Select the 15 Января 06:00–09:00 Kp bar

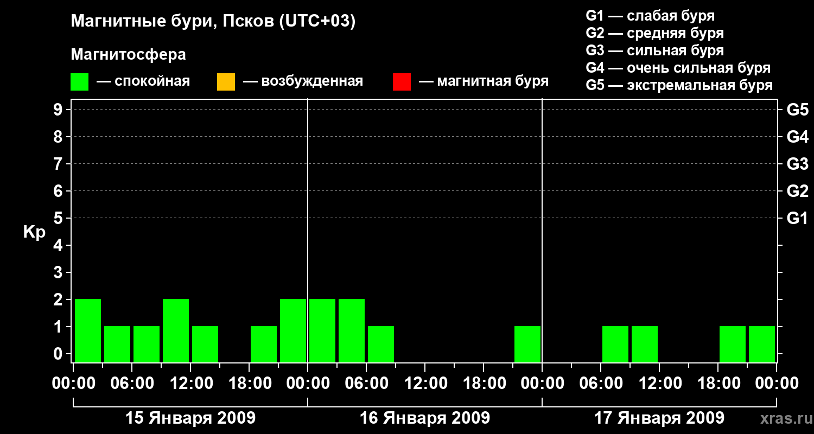pyautogui.click(x=147, y=344)
